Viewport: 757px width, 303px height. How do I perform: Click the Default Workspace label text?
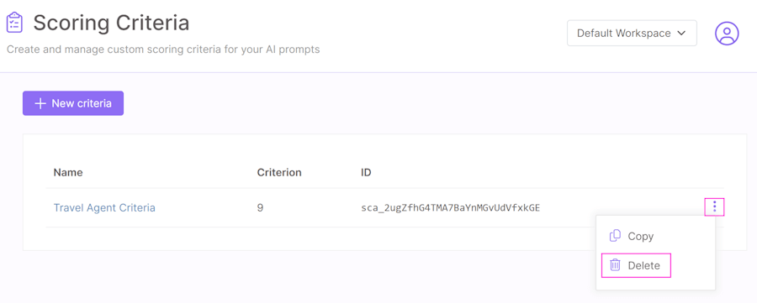tap(624, 34)
